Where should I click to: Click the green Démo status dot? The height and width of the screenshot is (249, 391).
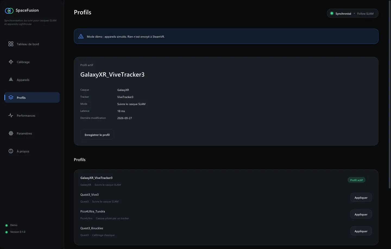tap(7, 225)
